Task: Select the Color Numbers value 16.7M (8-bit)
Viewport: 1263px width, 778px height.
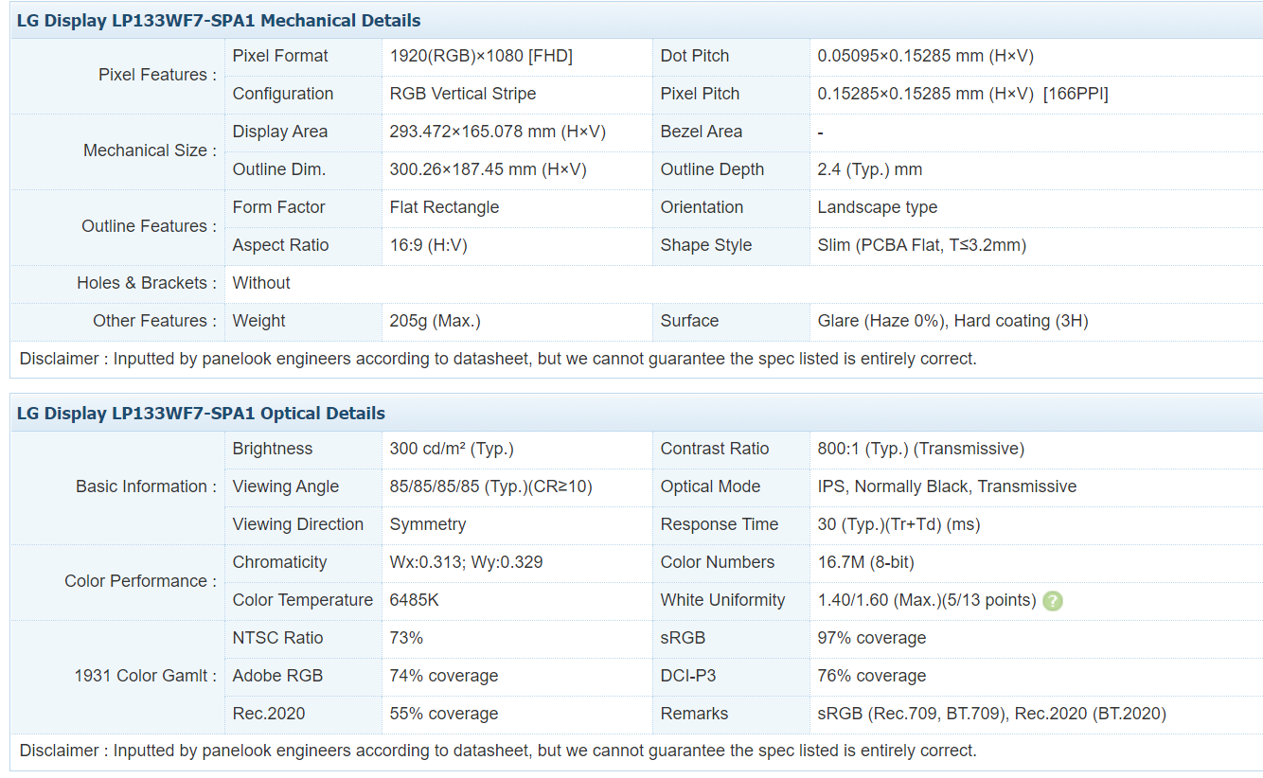Action: pos(865,562)
